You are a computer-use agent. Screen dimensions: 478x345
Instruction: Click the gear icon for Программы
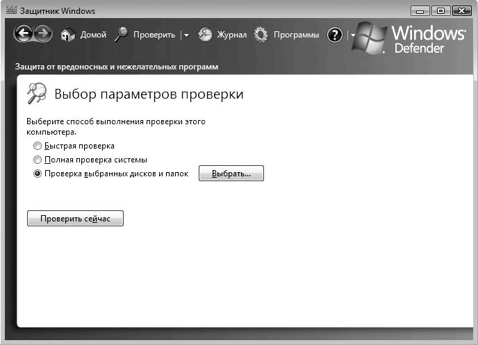[261, 35]
